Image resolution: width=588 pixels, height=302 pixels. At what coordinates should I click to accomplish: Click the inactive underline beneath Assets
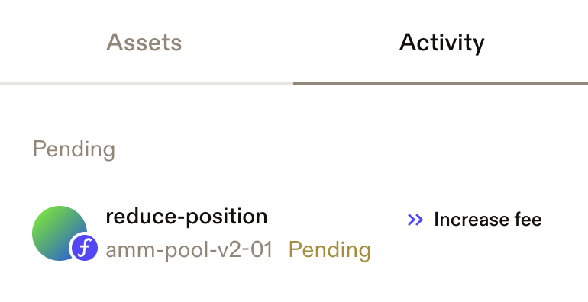[x=147, y=84]
